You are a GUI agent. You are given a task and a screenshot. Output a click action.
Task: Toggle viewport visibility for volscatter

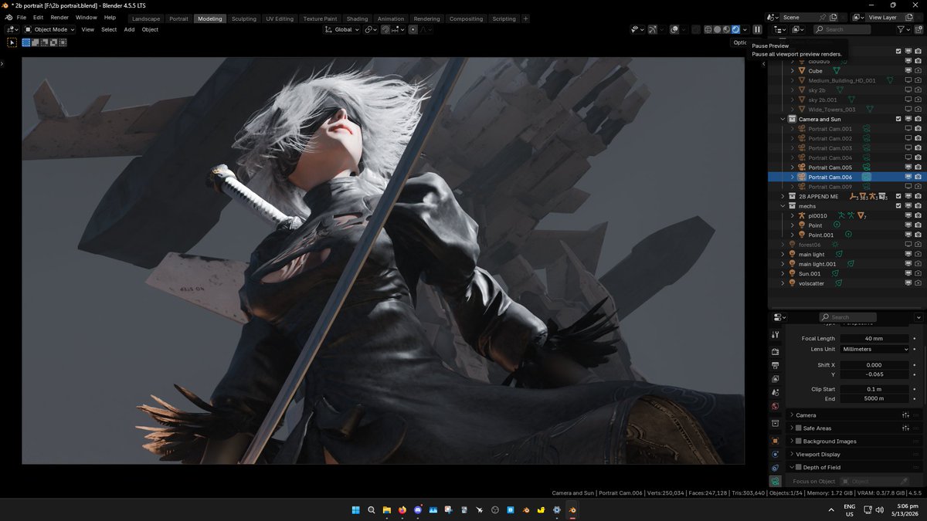[x=908, y=283]
